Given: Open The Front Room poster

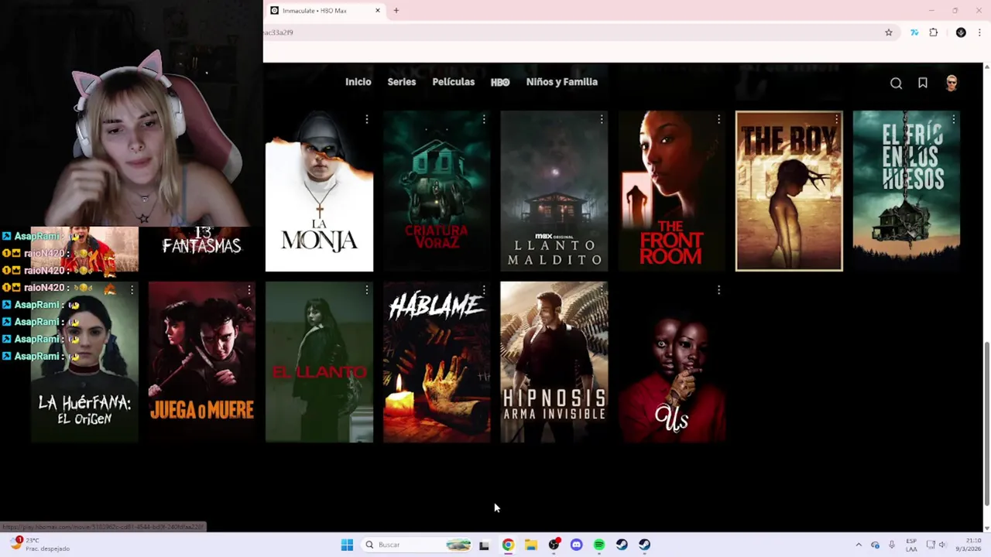Looking at the screenshot, I should pyautogui.click(x=671, y=191).
